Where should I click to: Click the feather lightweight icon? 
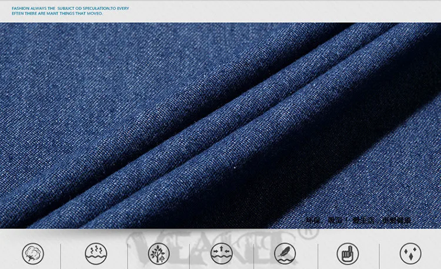pos(285,254)
